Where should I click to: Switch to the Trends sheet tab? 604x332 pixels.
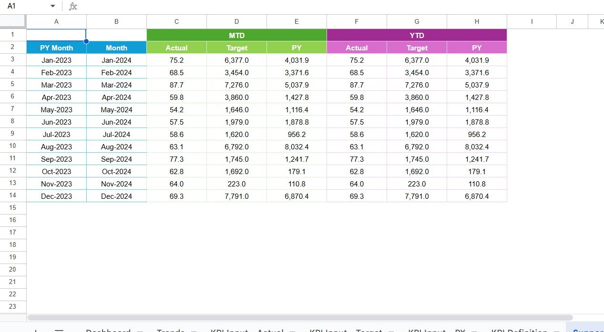[170, 330]
